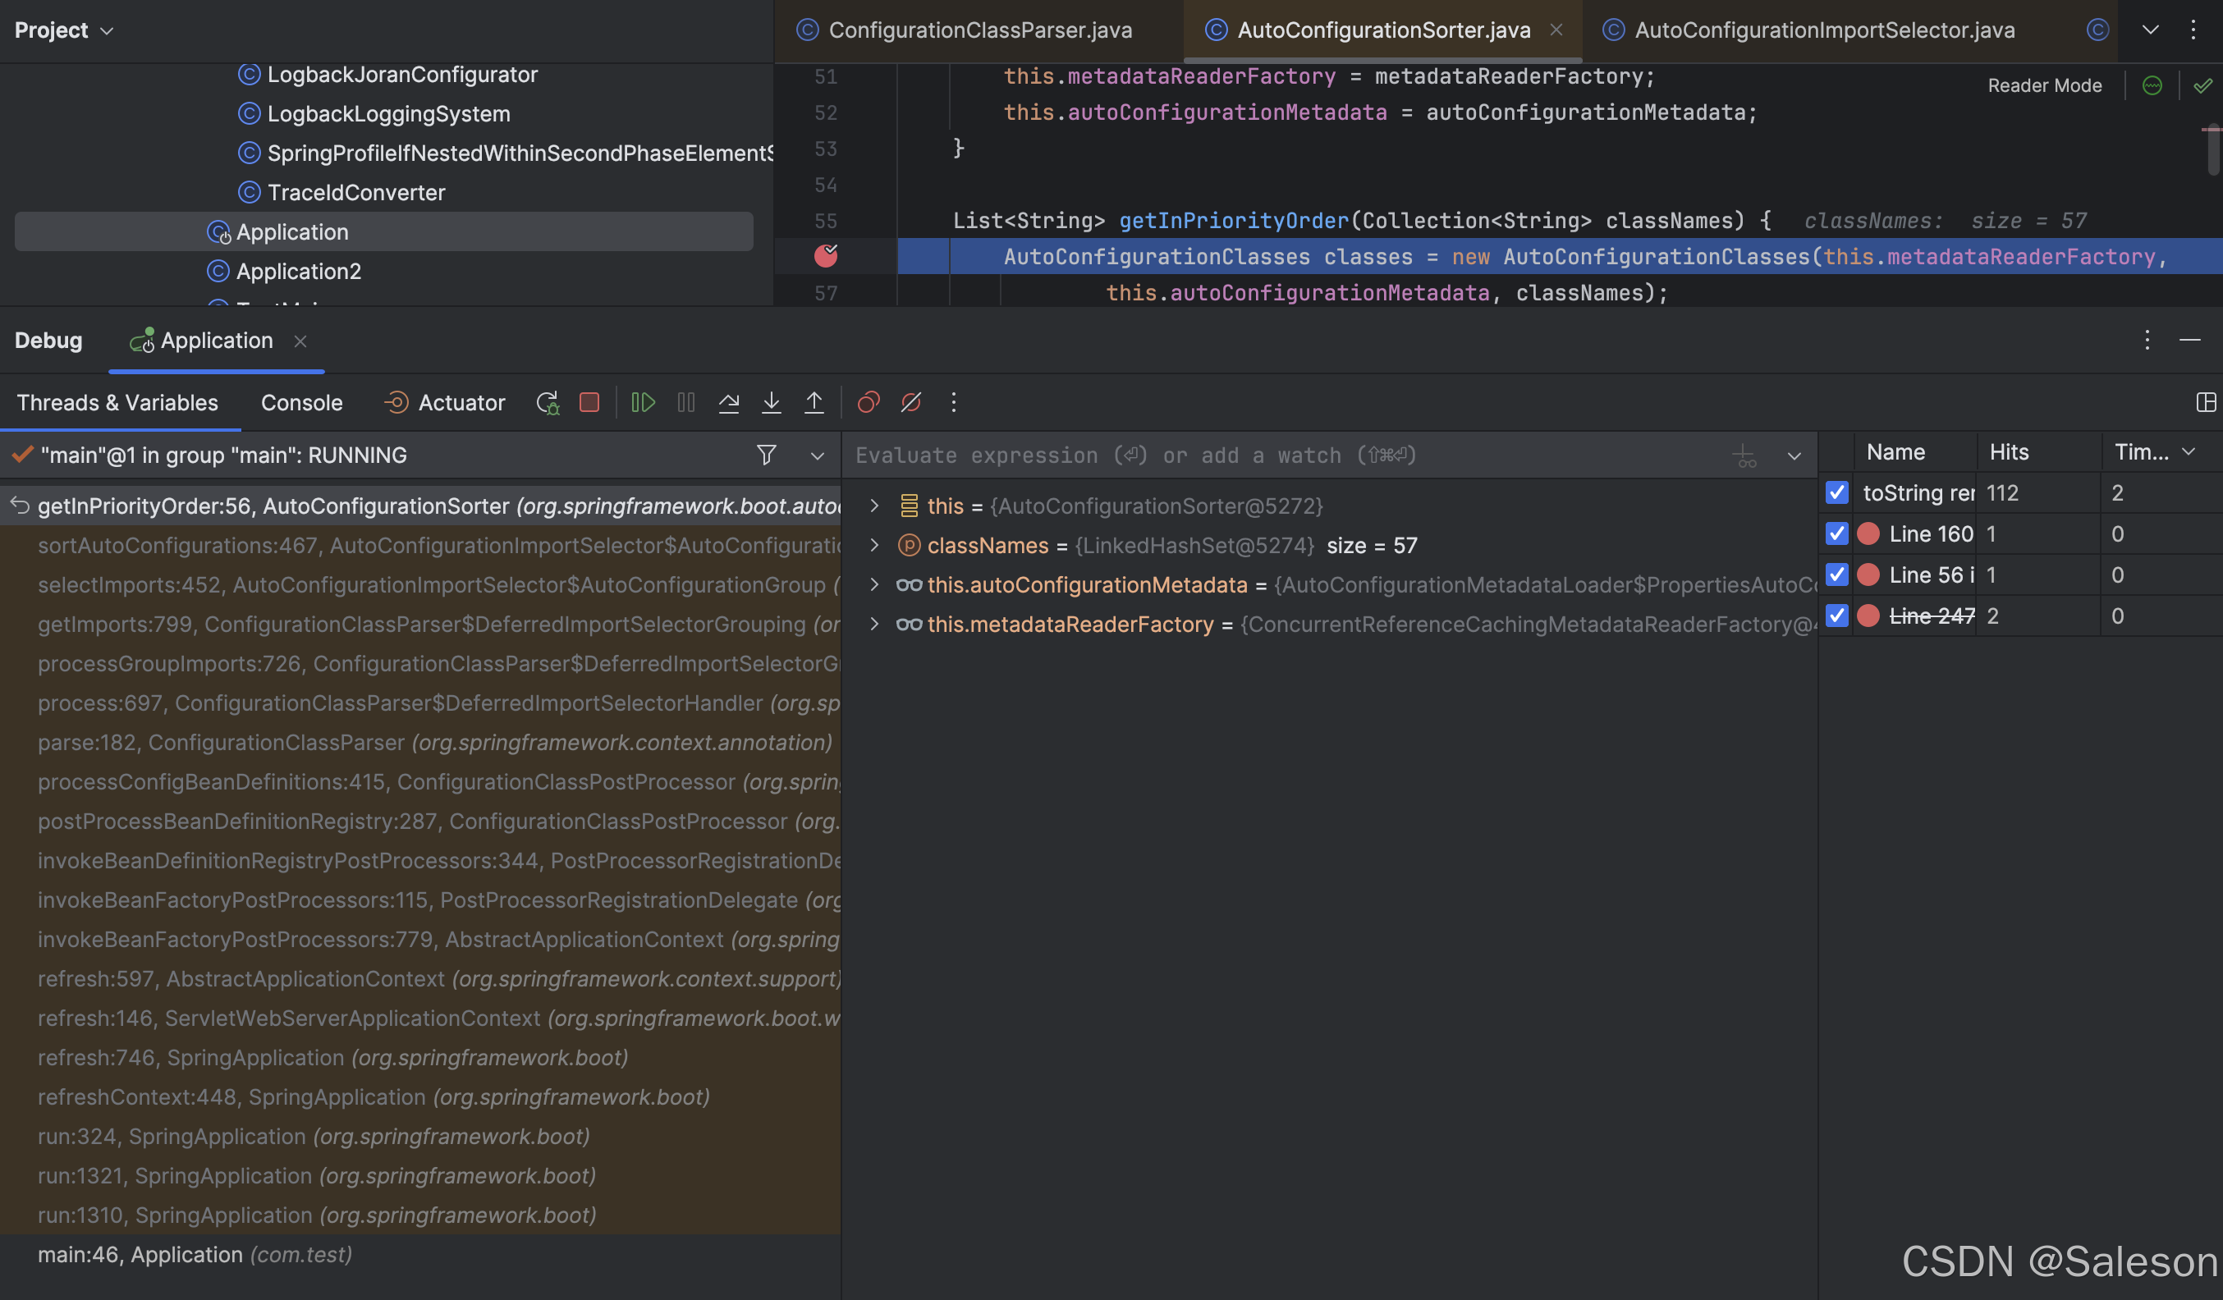Click the step over icon
2223x1300 pixels.
tap(729, 404)
